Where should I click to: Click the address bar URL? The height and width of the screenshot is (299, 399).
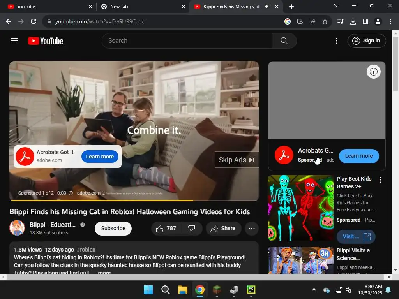coord(99,22)
